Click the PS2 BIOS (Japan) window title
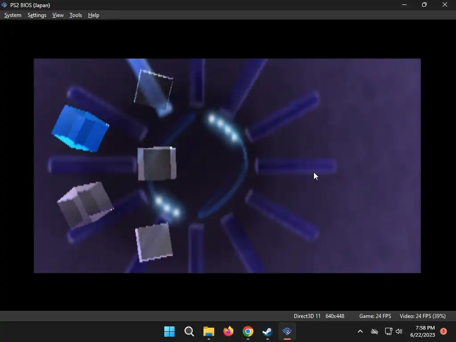The height and width of the screenshot is (342, 456). click(x=30, y=5)
